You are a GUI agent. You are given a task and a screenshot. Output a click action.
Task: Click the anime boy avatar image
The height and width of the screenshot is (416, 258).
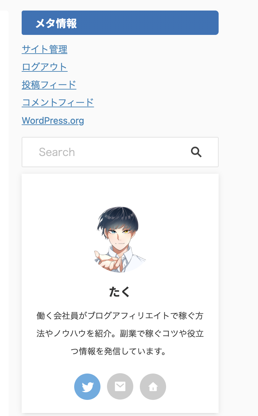pos(120,240)
